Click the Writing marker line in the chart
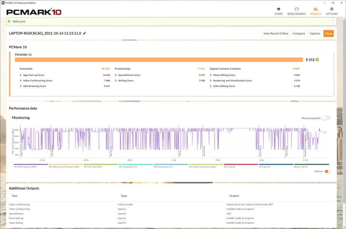The height and width of the screenshot is (229, 346). (178, 142)
